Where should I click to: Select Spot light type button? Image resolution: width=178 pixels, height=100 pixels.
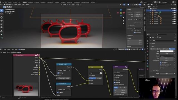point(165,49)
